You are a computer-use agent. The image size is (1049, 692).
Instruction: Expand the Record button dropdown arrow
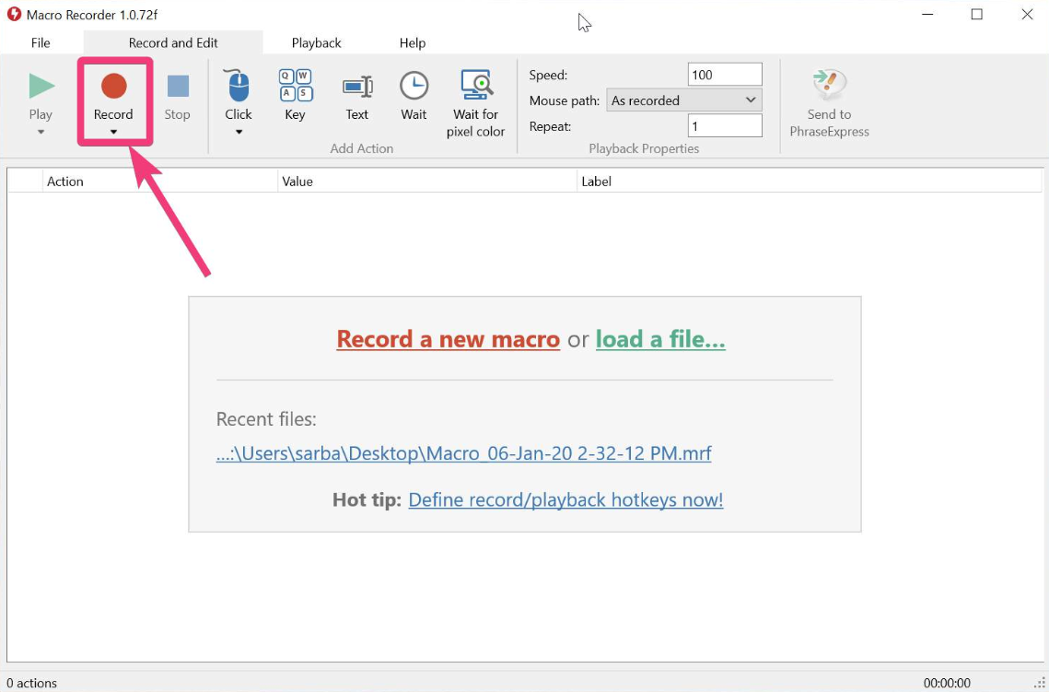click(113, 132)
